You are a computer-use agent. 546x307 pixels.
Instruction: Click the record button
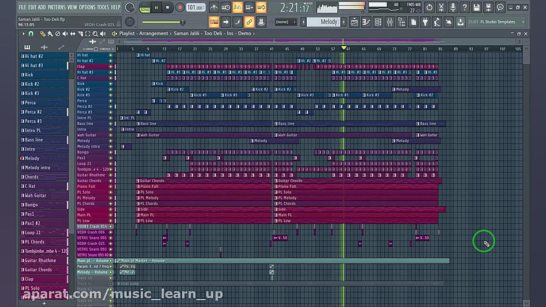(180, 7)
